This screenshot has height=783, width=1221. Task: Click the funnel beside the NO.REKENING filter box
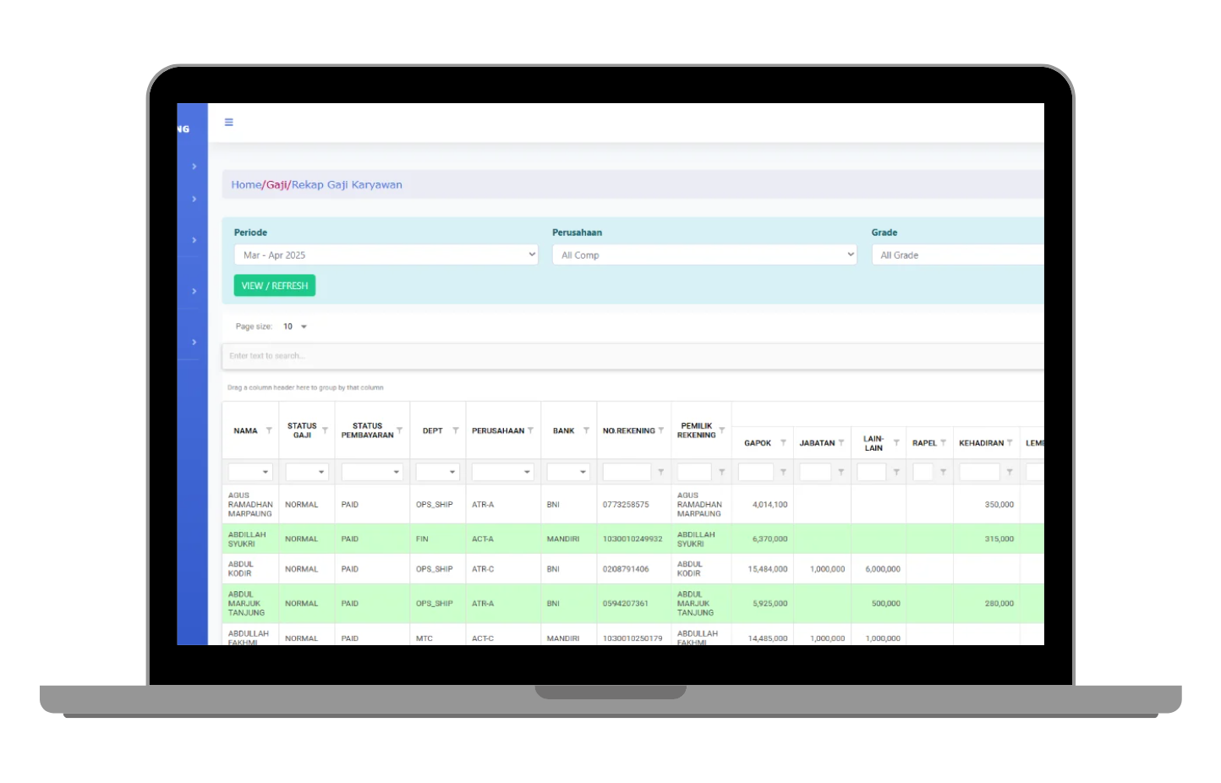click(x=660, y=472)
